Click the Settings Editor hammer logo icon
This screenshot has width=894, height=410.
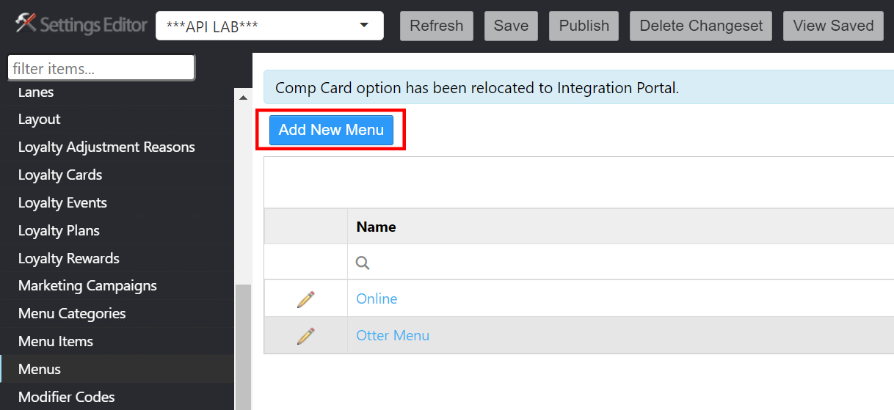pos(26,25)
